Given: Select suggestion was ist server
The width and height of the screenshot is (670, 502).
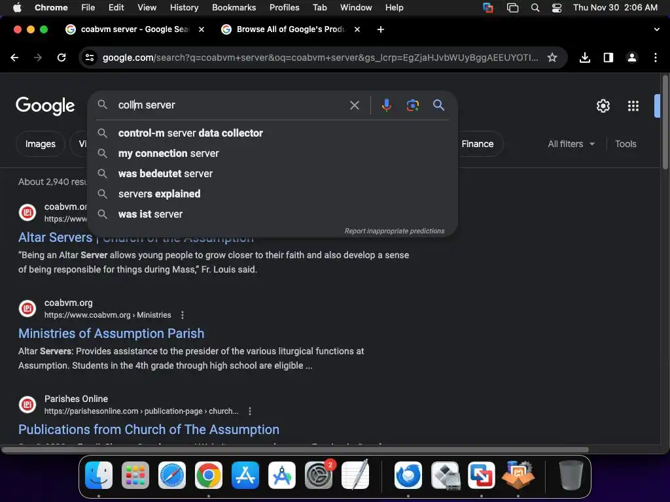Looking at the screenshot, I should pyautogui.click(x=273, y=214).
